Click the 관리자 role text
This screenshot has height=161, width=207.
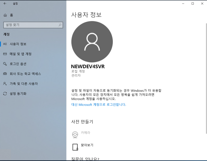point(76,75)
